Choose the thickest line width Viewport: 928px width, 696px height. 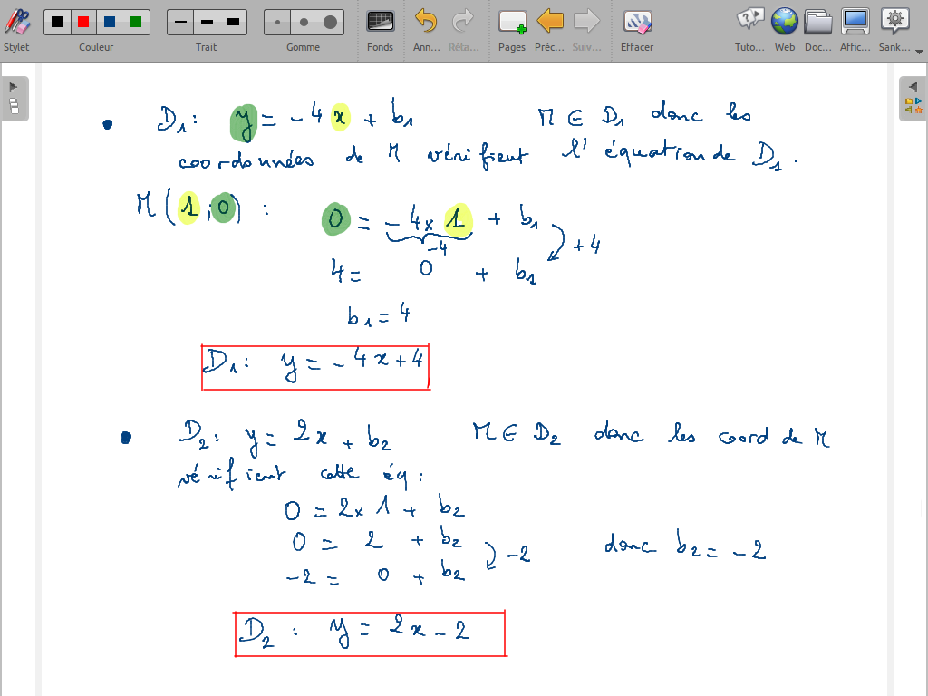[x=234, y=22]
